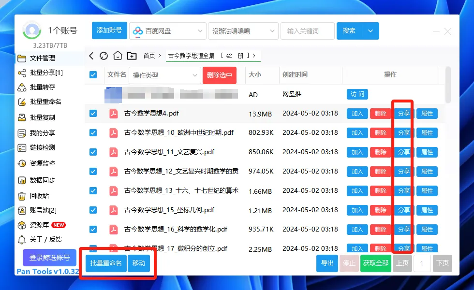The image size is (474, 290).
Task: Click the 输入关键词 search field
Action: (308, 31)
